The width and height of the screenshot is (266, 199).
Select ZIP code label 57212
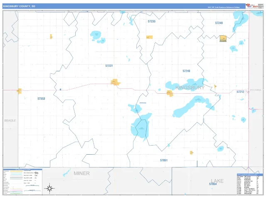pos(240,92)
